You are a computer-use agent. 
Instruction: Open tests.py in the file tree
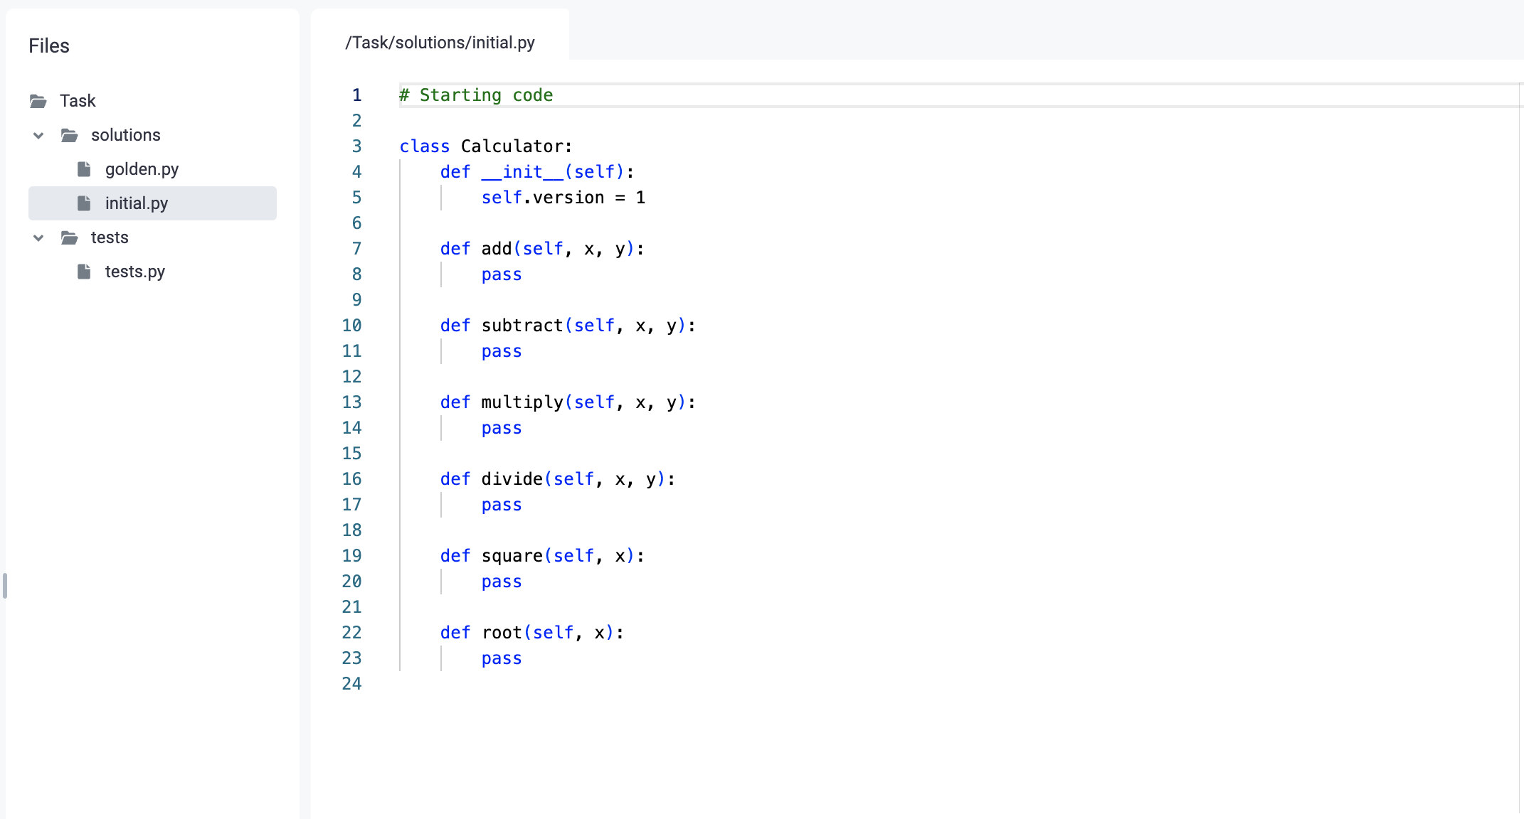135,272
